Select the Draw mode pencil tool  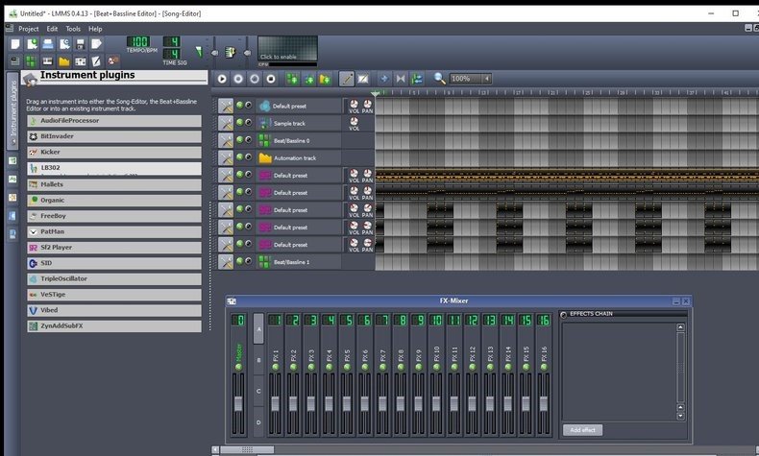click(x=348, y=79)
